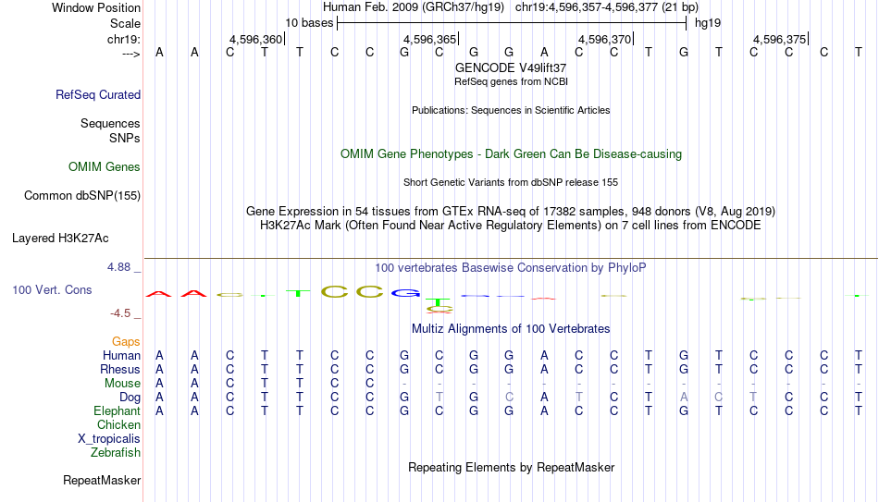Select the Sequences track label
The width and height of the screenshot is (879, 502).
pyautogui.click(x=110, y=123)
